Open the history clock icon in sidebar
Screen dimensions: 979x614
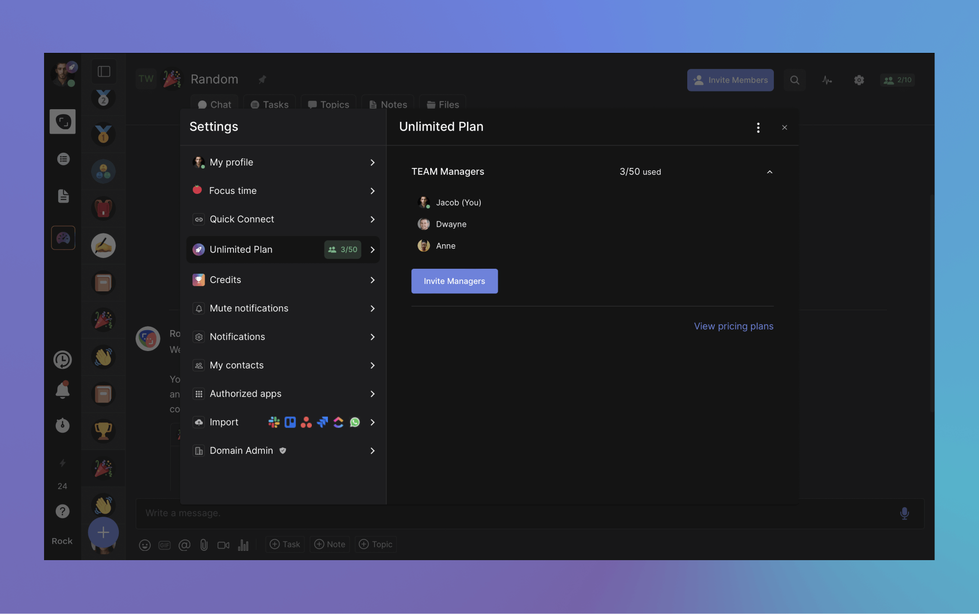click(x=62, y=360)
